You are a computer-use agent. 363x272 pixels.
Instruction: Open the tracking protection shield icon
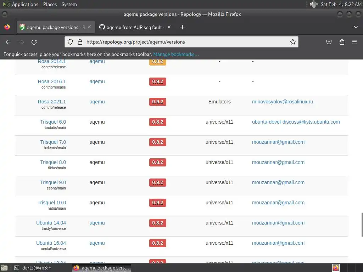(x=70, y=42)
